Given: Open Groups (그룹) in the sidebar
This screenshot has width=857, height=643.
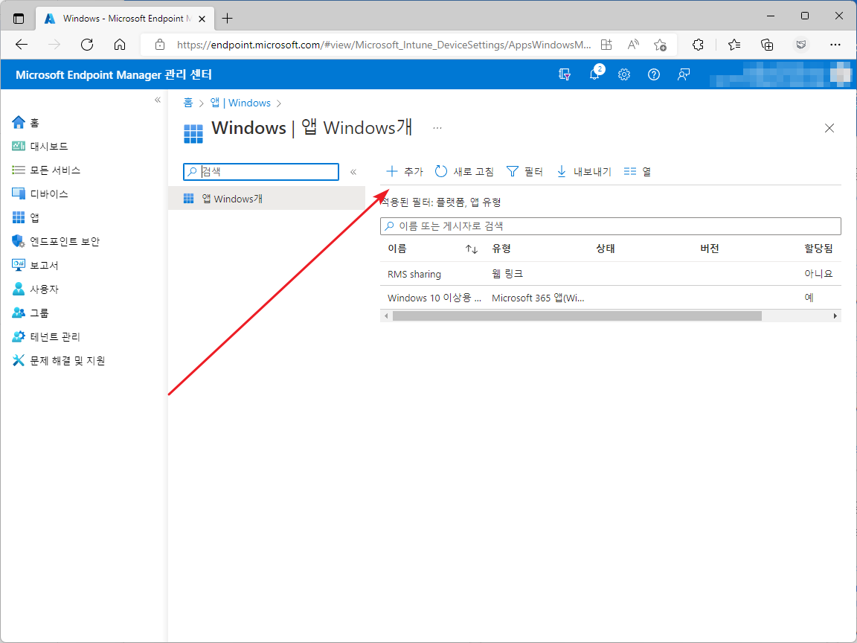Looking at the screenshot, I should [x=30, y=313].
